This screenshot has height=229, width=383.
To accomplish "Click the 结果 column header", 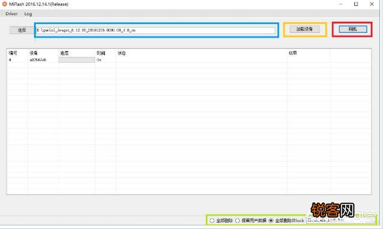I will [293, 53].
